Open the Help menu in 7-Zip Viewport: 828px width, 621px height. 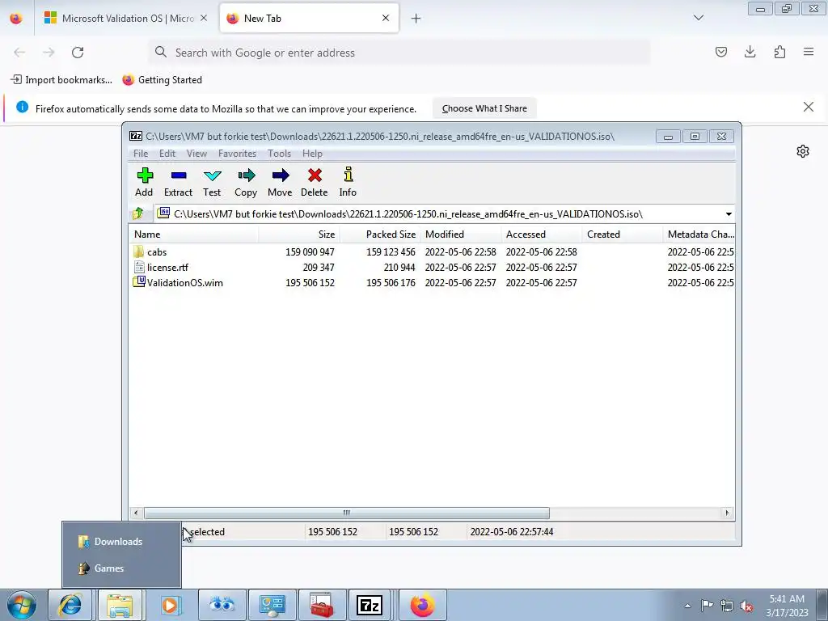pos(312,153)
